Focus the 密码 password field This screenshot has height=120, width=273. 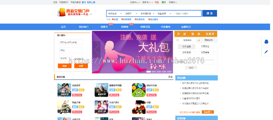71,50
